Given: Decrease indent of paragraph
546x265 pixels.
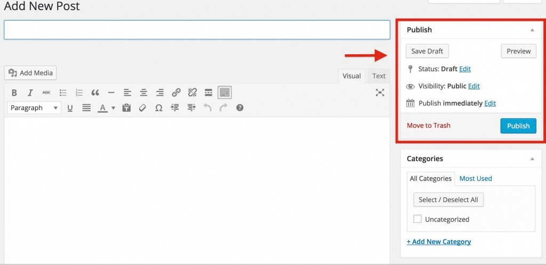Looking at the screenshot, I should tap(175, 108).
